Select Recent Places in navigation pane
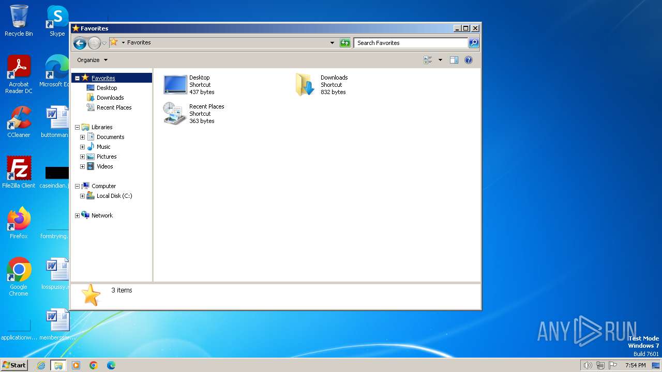 tap(114, 107)
